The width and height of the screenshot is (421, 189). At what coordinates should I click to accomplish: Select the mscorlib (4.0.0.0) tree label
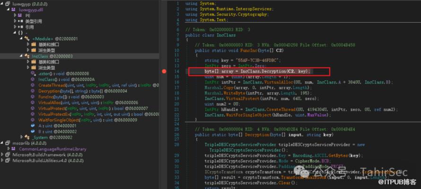[x=29, y=143]
